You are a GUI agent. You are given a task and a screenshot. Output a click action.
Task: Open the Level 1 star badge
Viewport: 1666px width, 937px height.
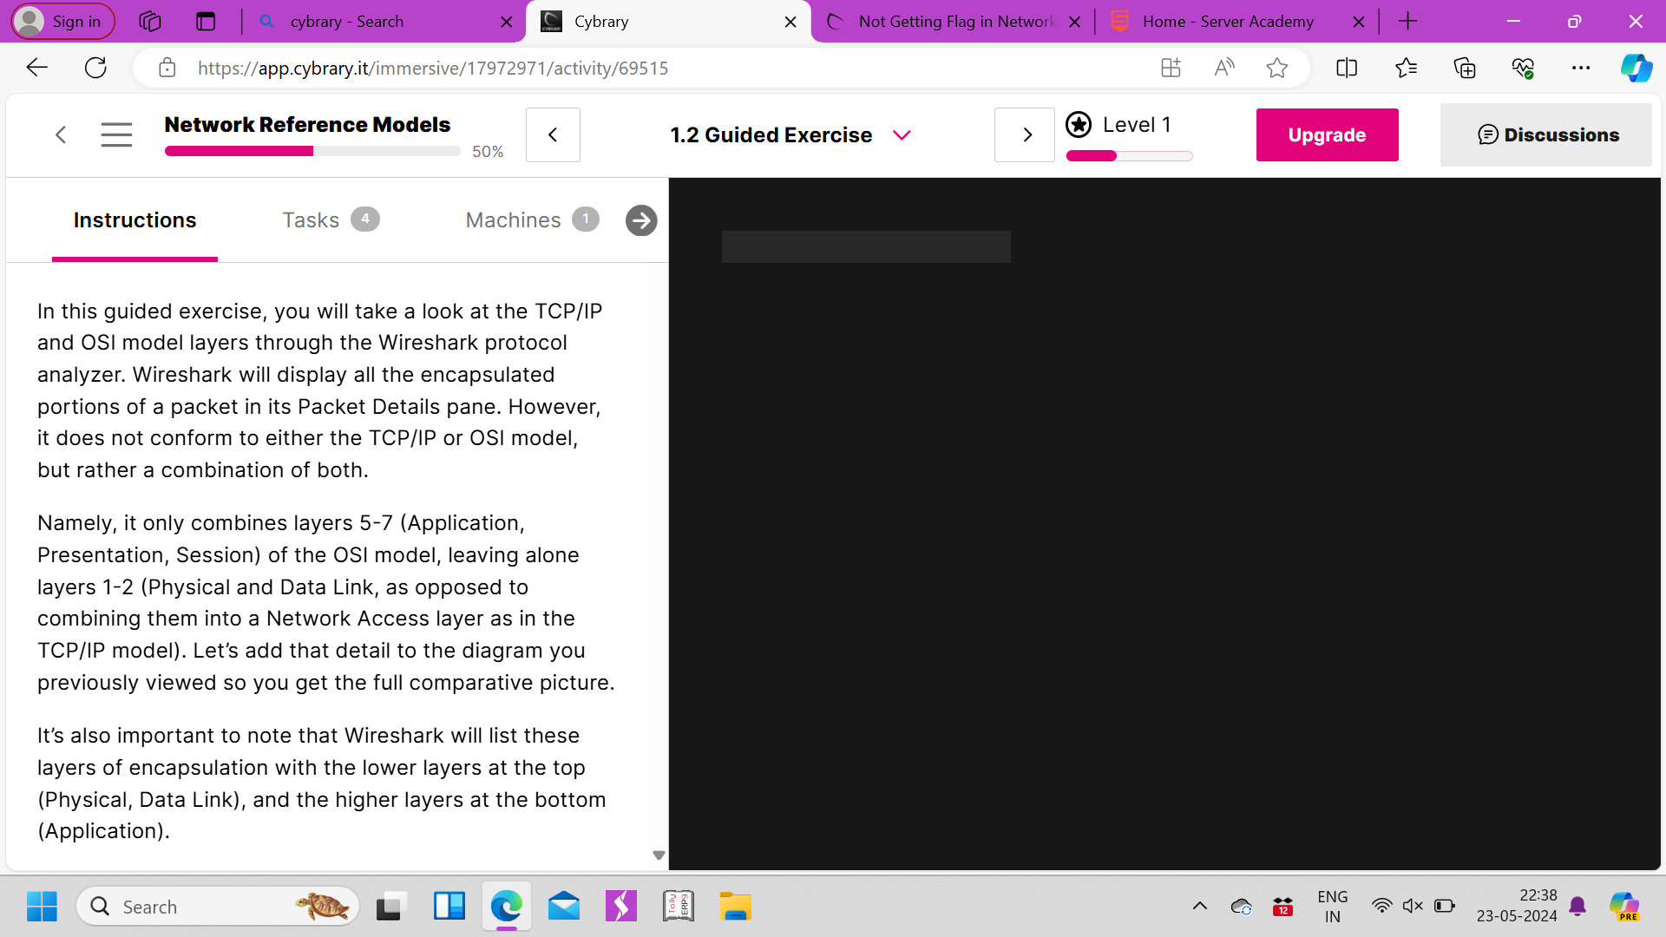(1079, 125)
